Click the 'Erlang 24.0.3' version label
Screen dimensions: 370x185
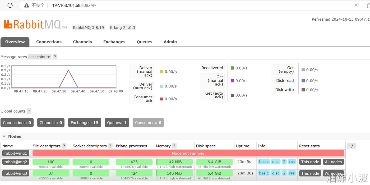pyautogui.click(x=123, y=27)
